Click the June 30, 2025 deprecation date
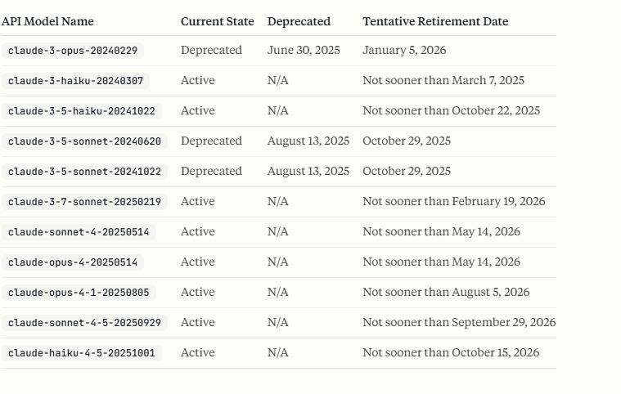Viewport: 621px width, 394px height. pyautogui.click(x=304, y=51)
